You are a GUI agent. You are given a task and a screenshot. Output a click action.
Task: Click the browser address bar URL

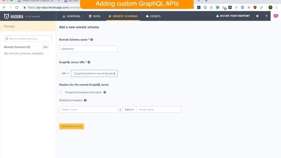[x=53, y=7]
